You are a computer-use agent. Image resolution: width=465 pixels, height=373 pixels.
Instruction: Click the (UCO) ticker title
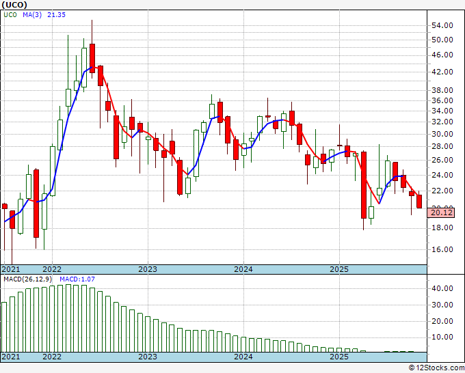[14, 5]
